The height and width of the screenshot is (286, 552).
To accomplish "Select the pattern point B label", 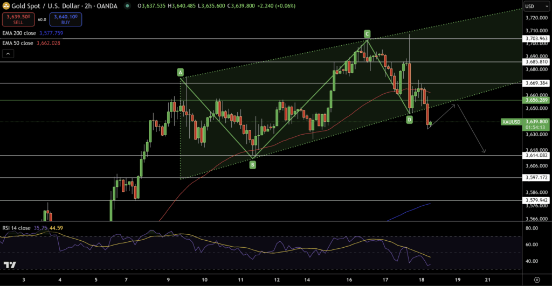I will click(252, 165).
